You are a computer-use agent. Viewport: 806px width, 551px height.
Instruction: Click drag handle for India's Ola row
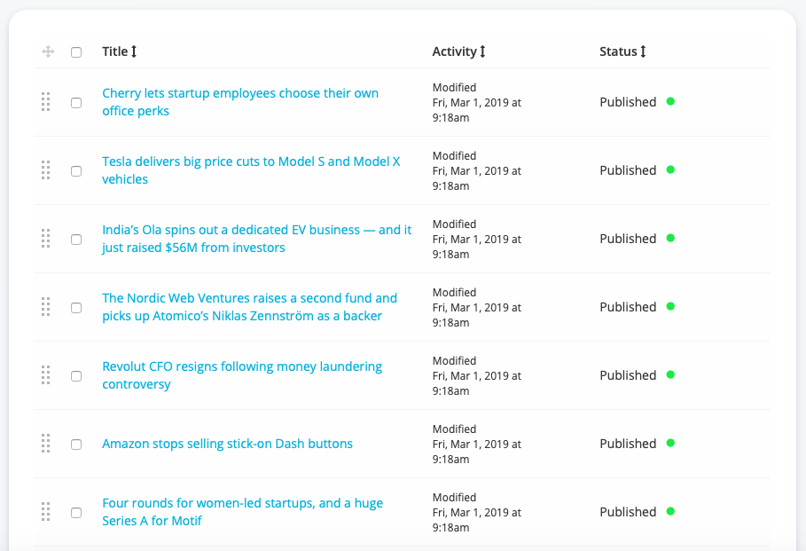(x=46, y=239)
